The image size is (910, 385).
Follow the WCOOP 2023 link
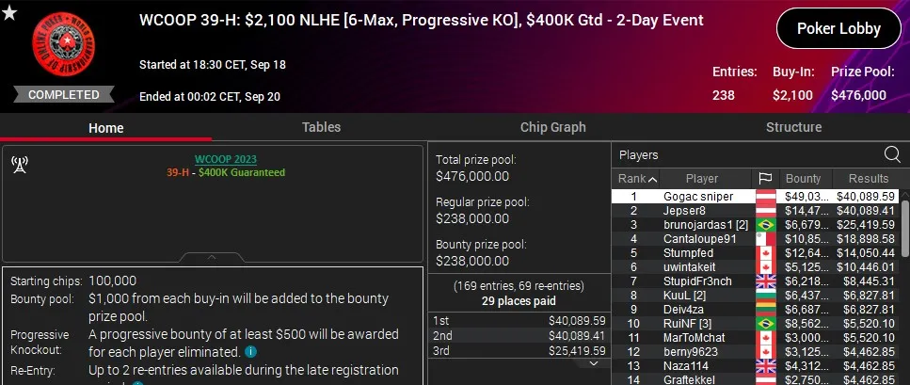[225, 159]
